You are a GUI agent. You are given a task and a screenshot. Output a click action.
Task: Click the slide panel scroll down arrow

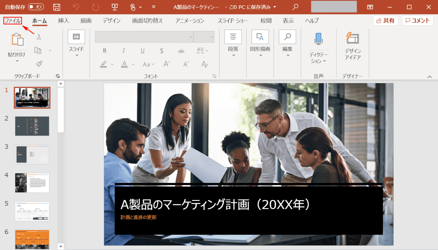[61, 246]
